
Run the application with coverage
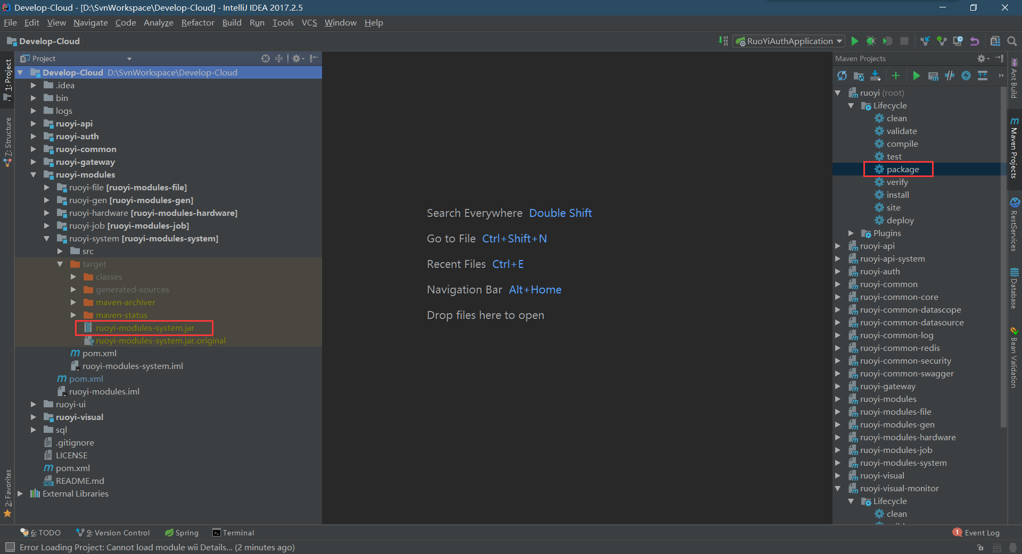pos(887,41)
